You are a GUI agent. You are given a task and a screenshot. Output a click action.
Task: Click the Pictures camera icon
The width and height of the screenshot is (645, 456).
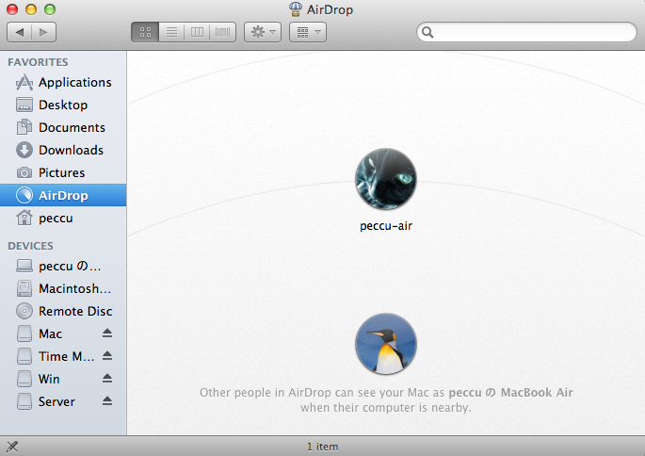(x=24, y=172)
